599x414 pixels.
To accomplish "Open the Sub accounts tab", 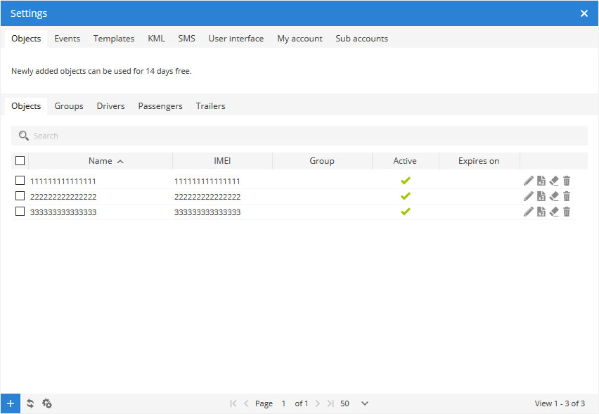I will point(362,39).
